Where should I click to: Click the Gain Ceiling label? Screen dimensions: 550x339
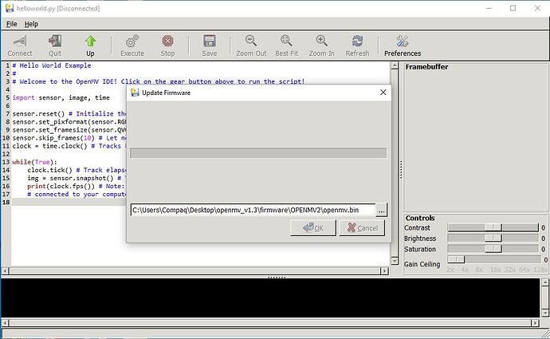pos(422,264)
